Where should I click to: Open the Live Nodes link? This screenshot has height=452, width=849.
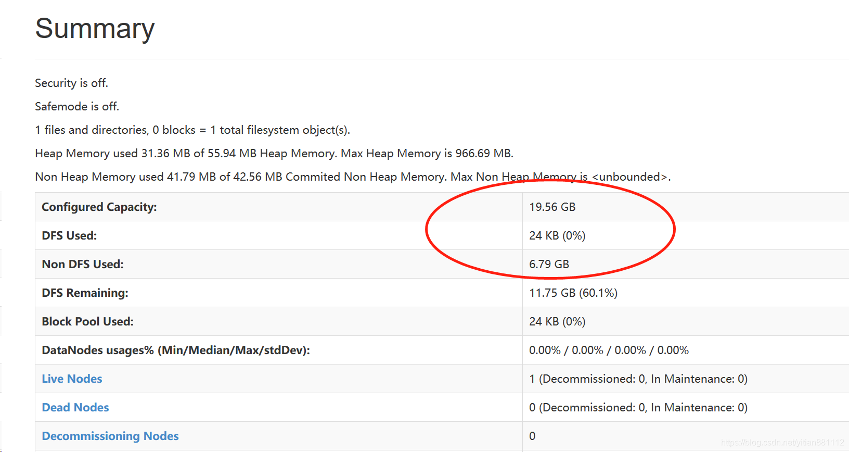tap(72, 379)
